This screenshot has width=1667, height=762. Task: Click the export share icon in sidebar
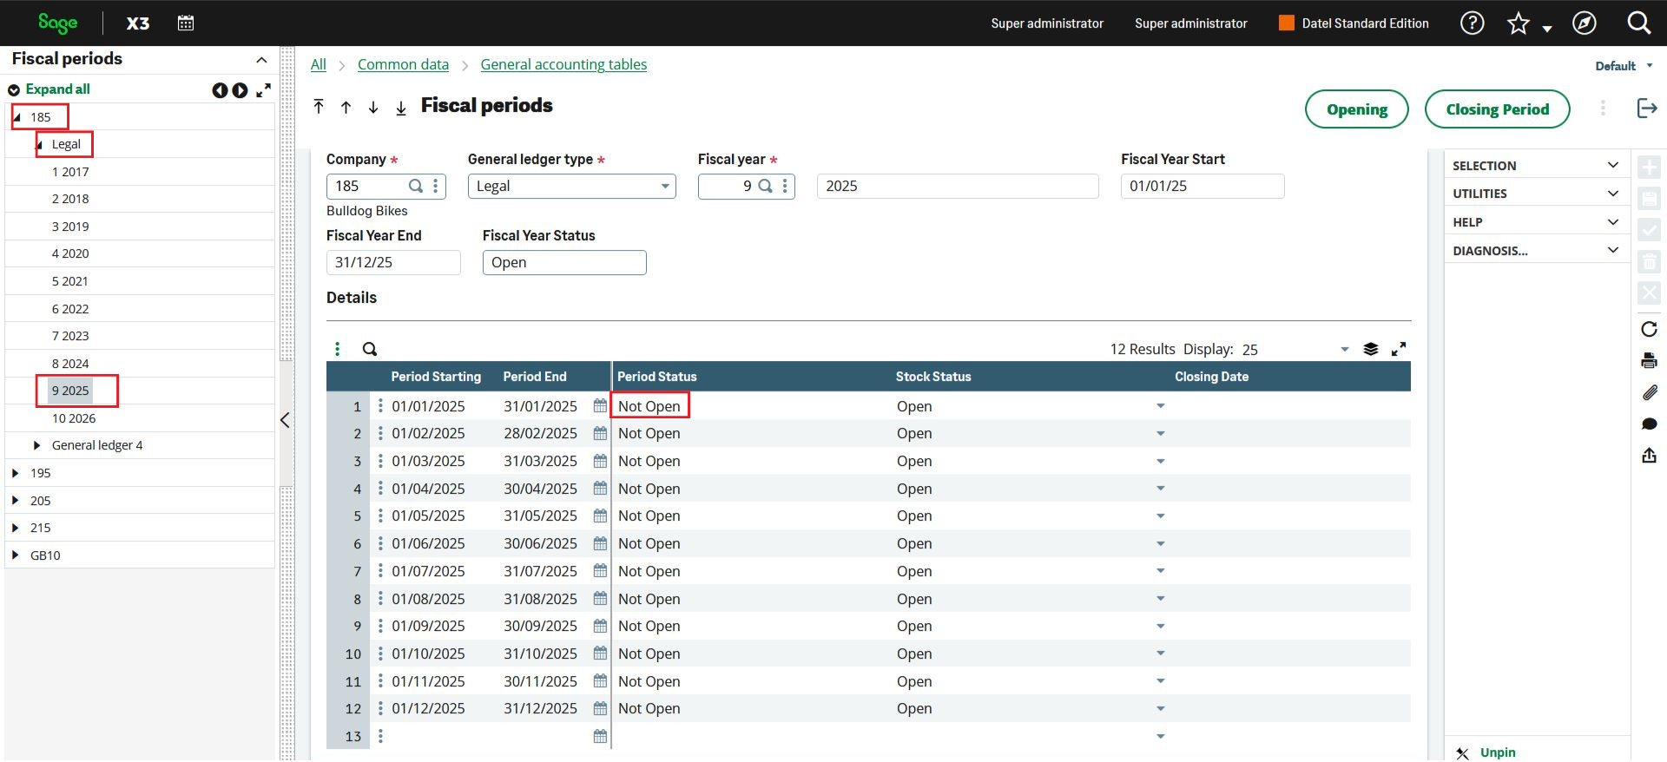1649,455
